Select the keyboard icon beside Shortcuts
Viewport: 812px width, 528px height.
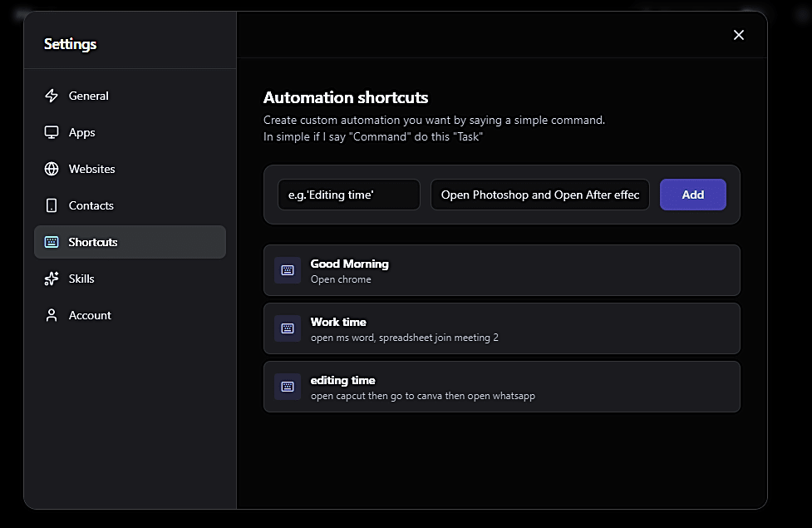click(52, 242)
